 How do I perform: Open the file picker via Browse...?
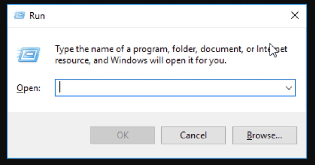265,135
